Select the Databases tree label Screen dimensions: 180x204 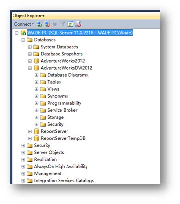tap(45, 40)
